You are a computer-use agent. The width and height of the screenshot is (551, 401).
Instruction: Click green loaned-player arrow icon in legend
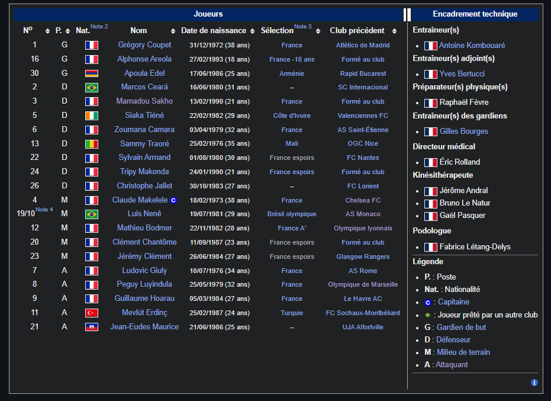tap(428, 315)
